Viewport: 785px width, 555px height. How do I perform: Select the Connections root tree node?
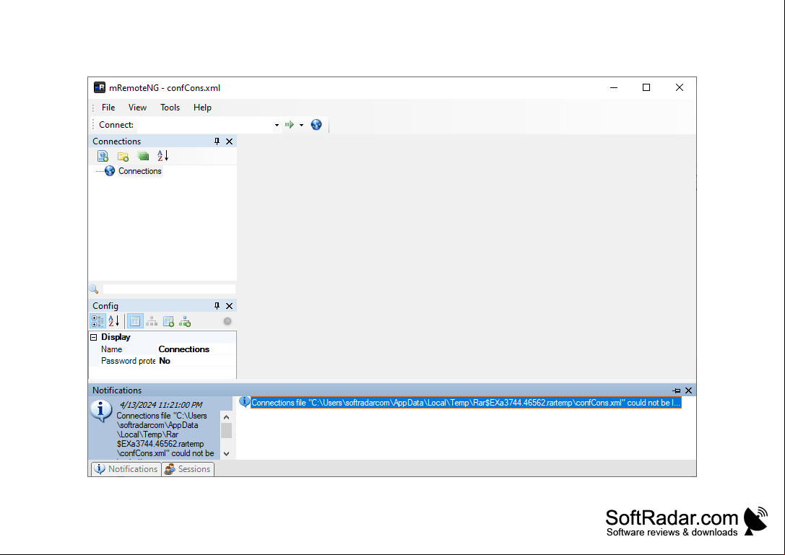[139, 171]
